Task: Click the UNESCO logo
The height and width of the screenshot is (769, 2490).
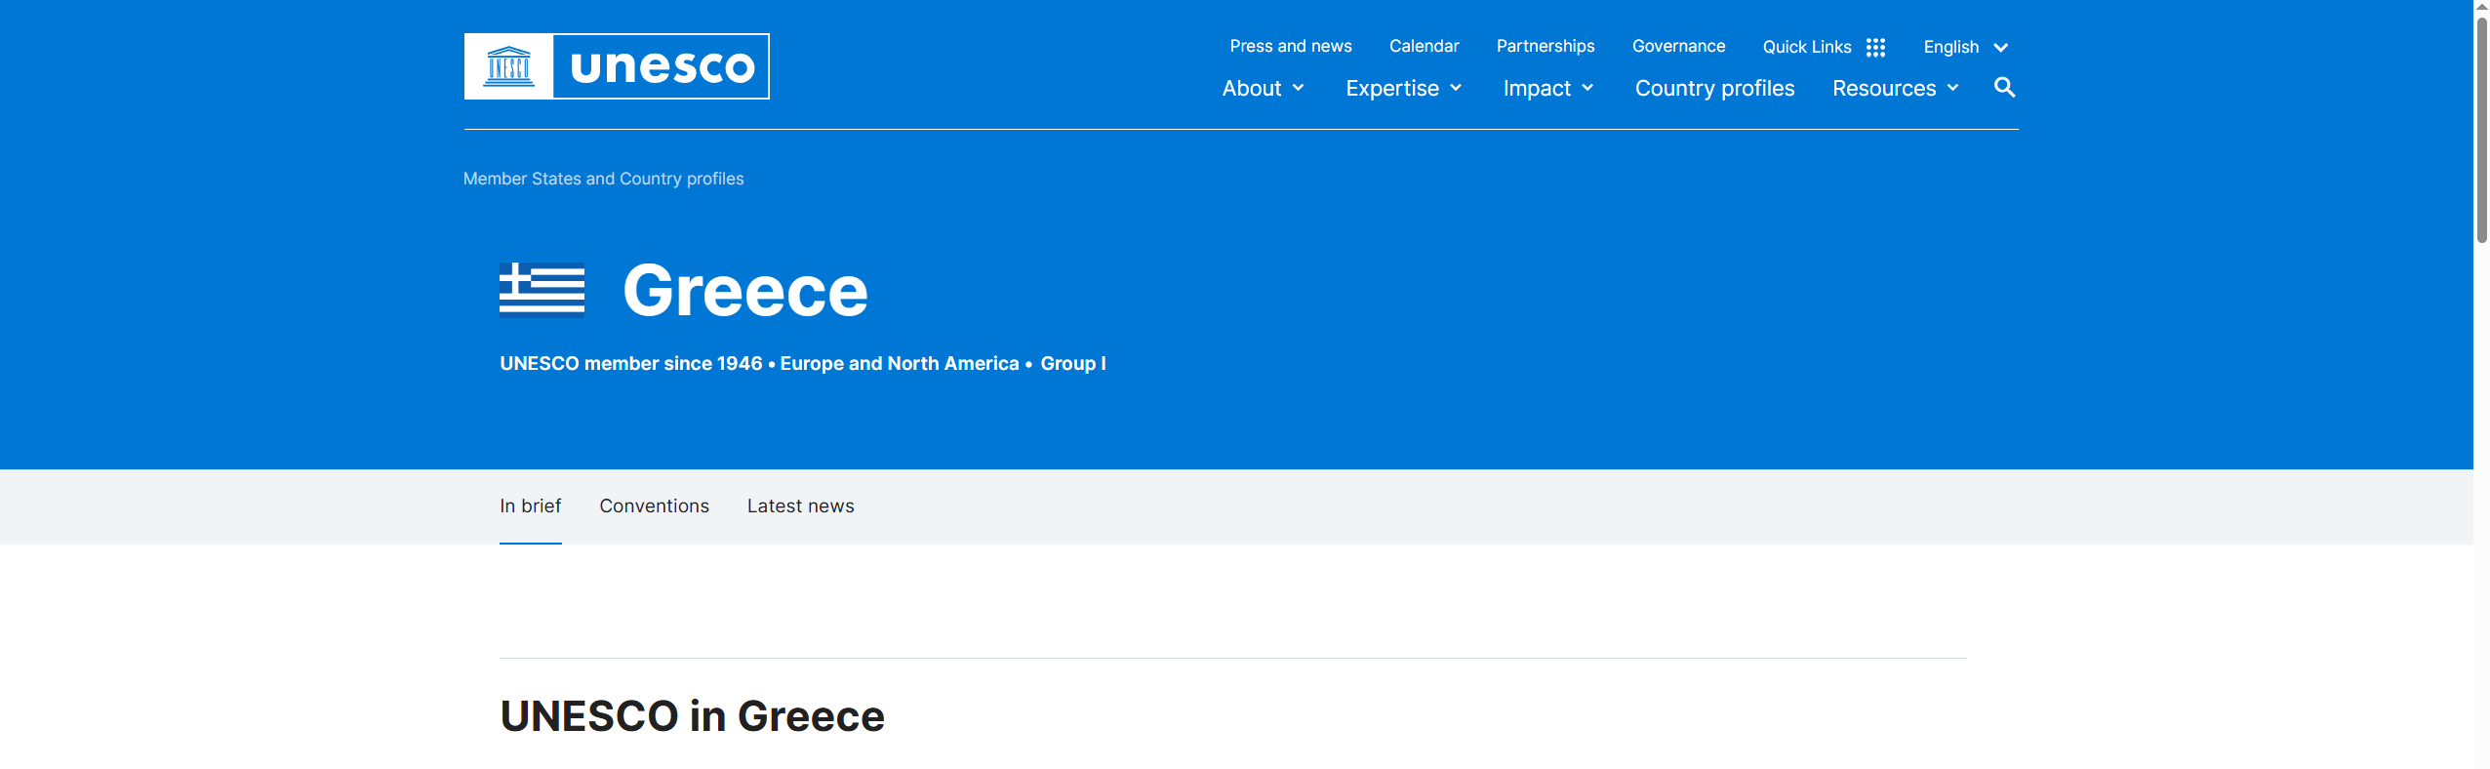Action: tap(617, 66)
